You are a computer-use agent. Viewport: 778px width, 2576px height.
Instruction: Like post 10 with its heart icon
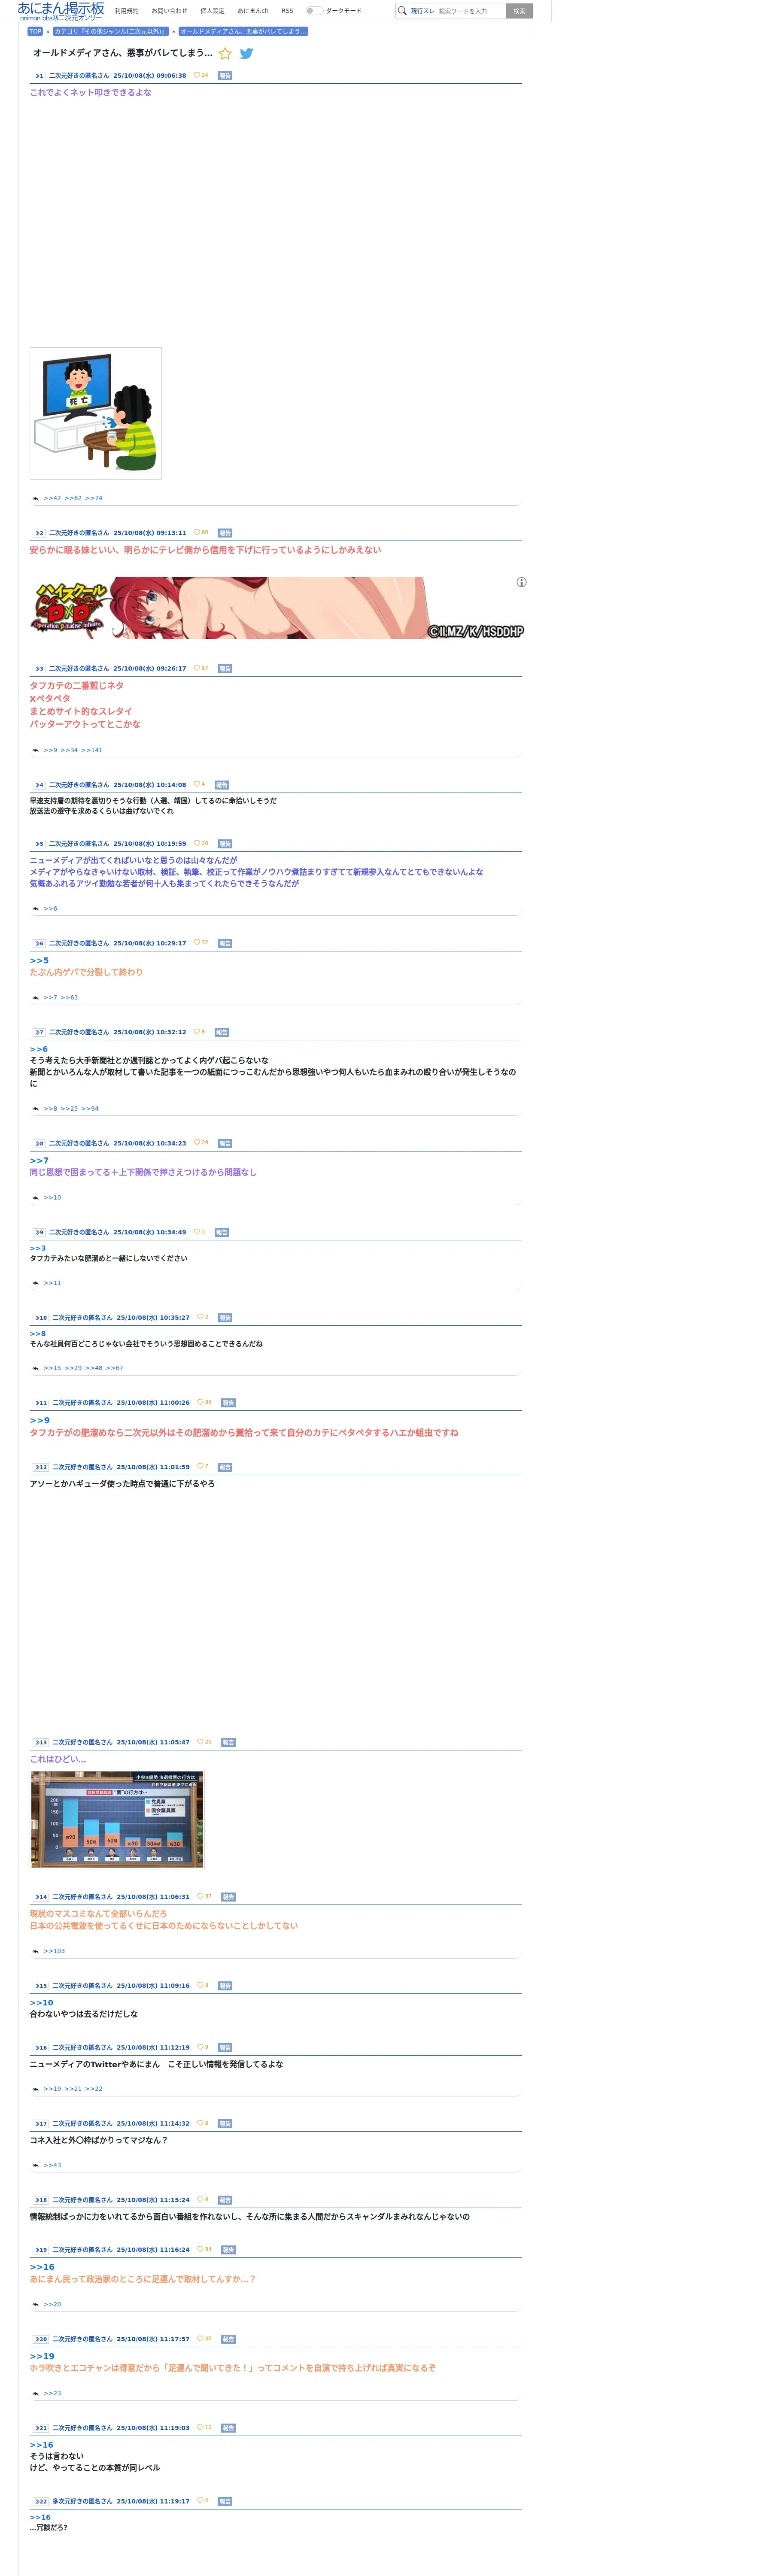200,1317
